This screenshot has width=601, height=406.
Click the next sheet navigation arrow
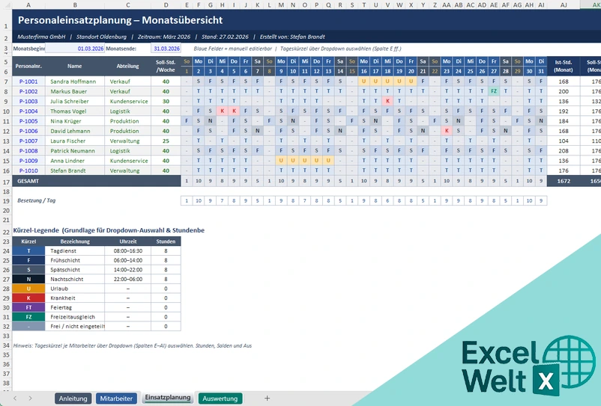(30, 399)
